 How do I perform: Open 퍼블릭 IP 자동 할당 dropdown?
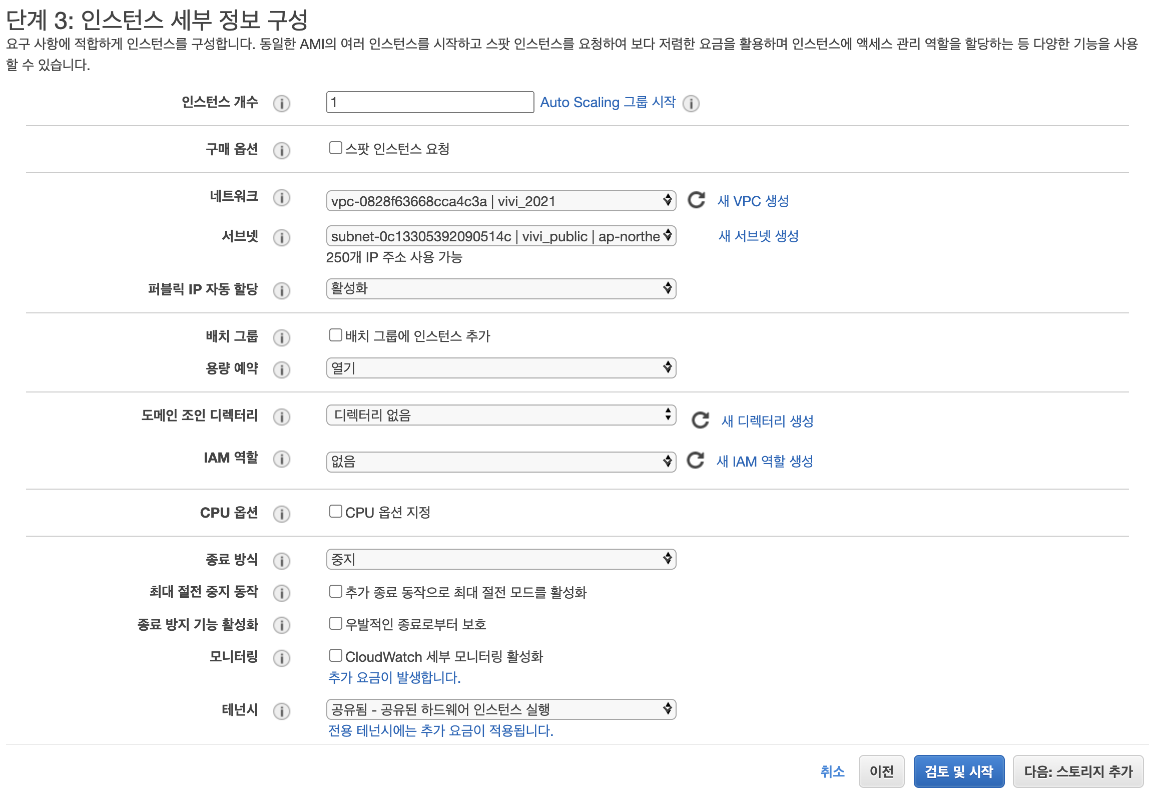pos(500,288)
